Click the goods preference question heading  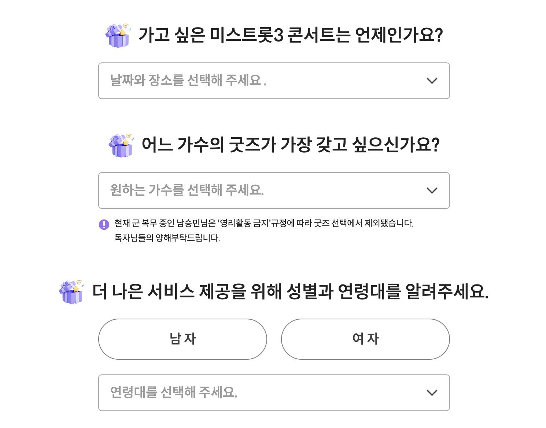point(291,145)
